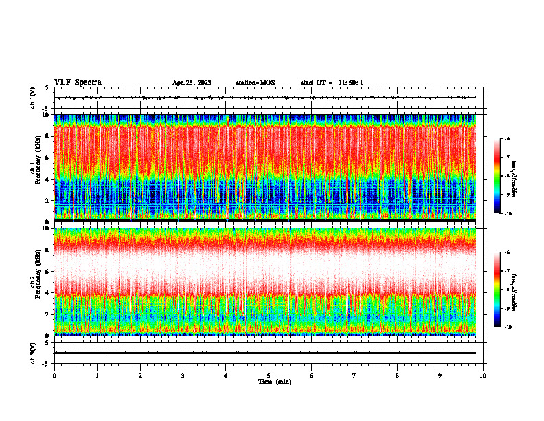The height and width of the screenshot is (421, 544).
Task: Click the ch.1 spectrogram color bar
Action: coord(497,176)
